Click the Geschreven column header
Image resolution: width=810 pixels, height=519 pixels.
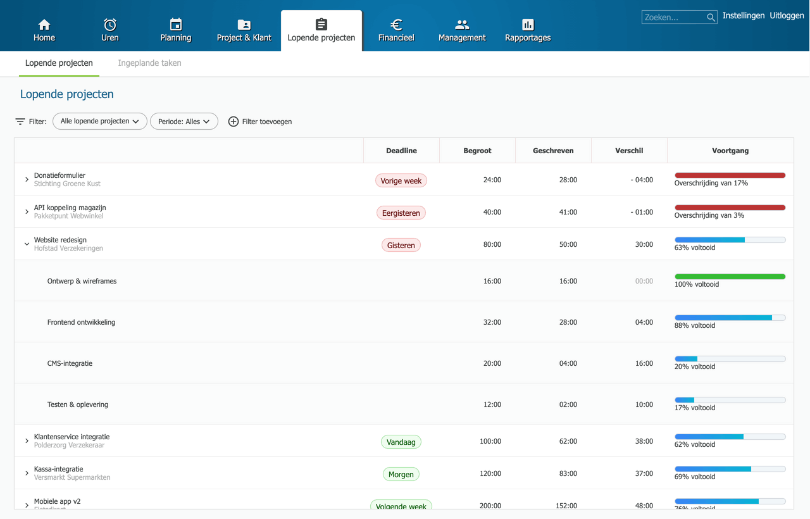coord(554,151)
